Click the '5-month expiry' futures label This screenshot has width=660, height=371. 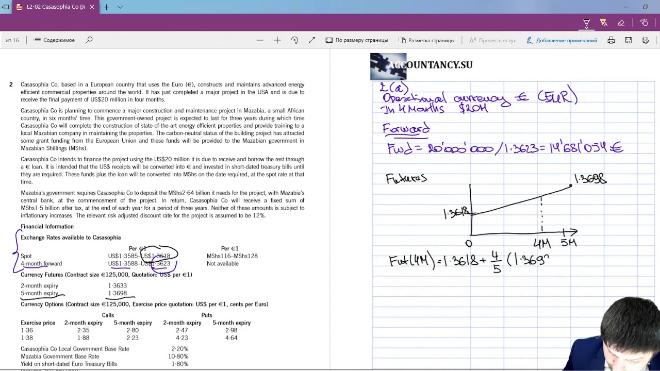point(39,293)
